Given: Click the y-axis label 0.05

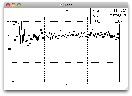Looking at the screenshot, I should pos(9,22).
